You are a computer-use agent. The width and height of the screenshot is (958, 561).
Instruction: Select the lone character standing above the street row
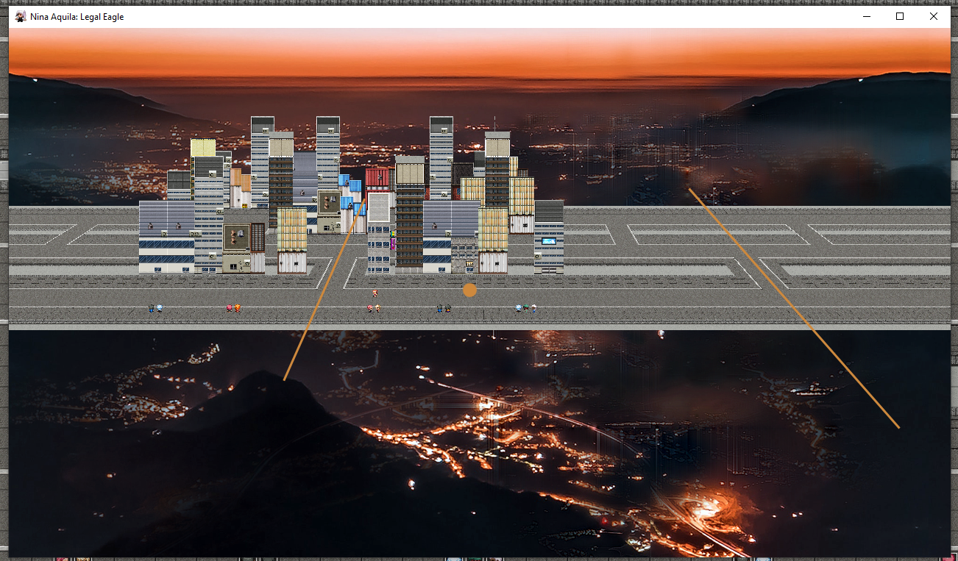(x=375, y=293)
